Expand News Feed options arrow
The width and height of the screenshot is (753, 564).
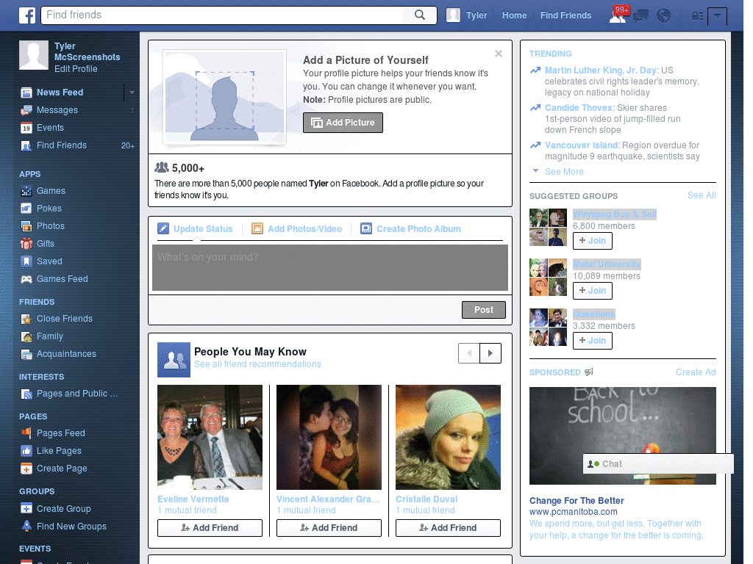(x=131, y=92)
